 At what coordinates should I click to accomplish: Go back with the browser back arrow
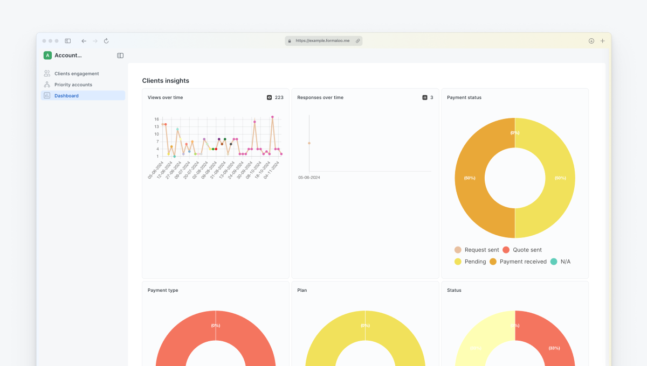84,41
